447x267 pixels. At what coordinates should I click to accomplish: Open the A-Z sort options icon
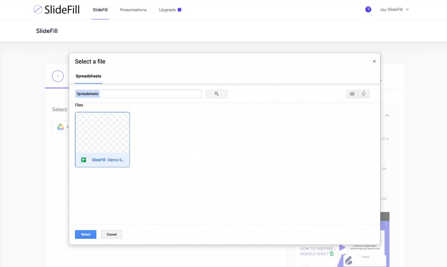[x=364, y=94]
